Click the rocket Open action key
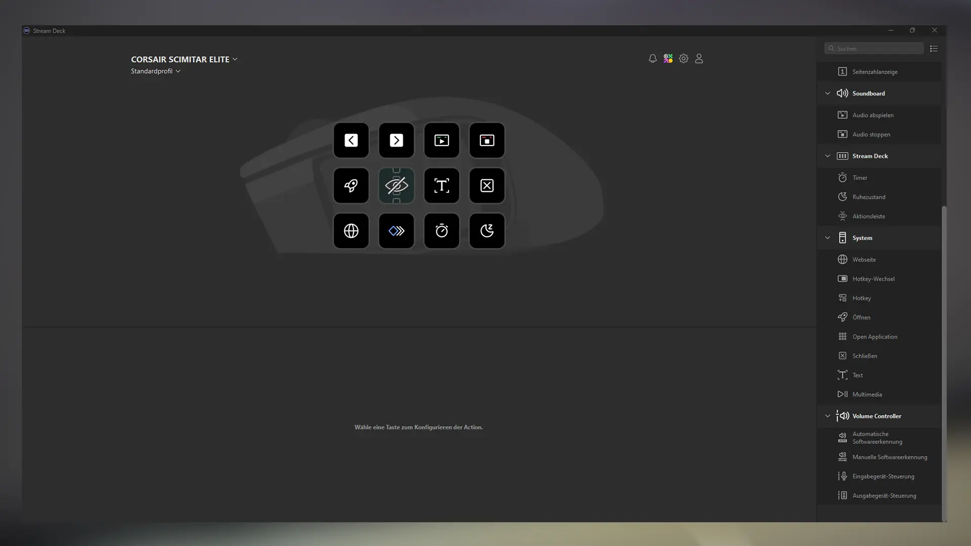 click(351, 186)
